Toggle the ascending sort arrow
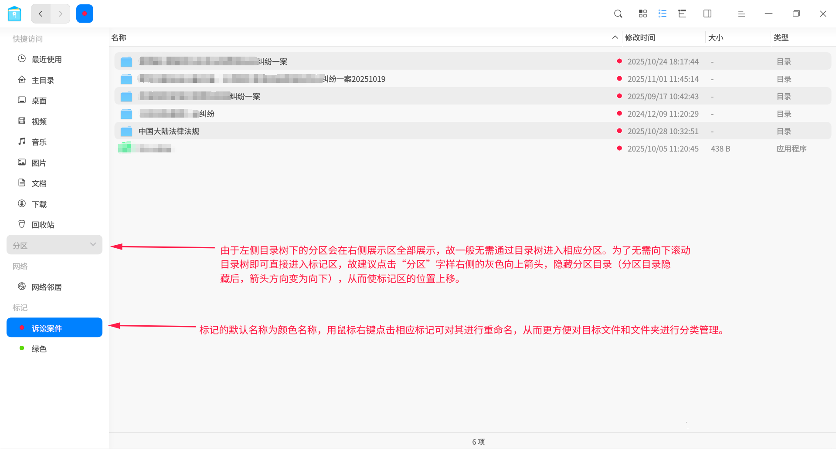This screenshot has height=449, width=836. [615, 37]
